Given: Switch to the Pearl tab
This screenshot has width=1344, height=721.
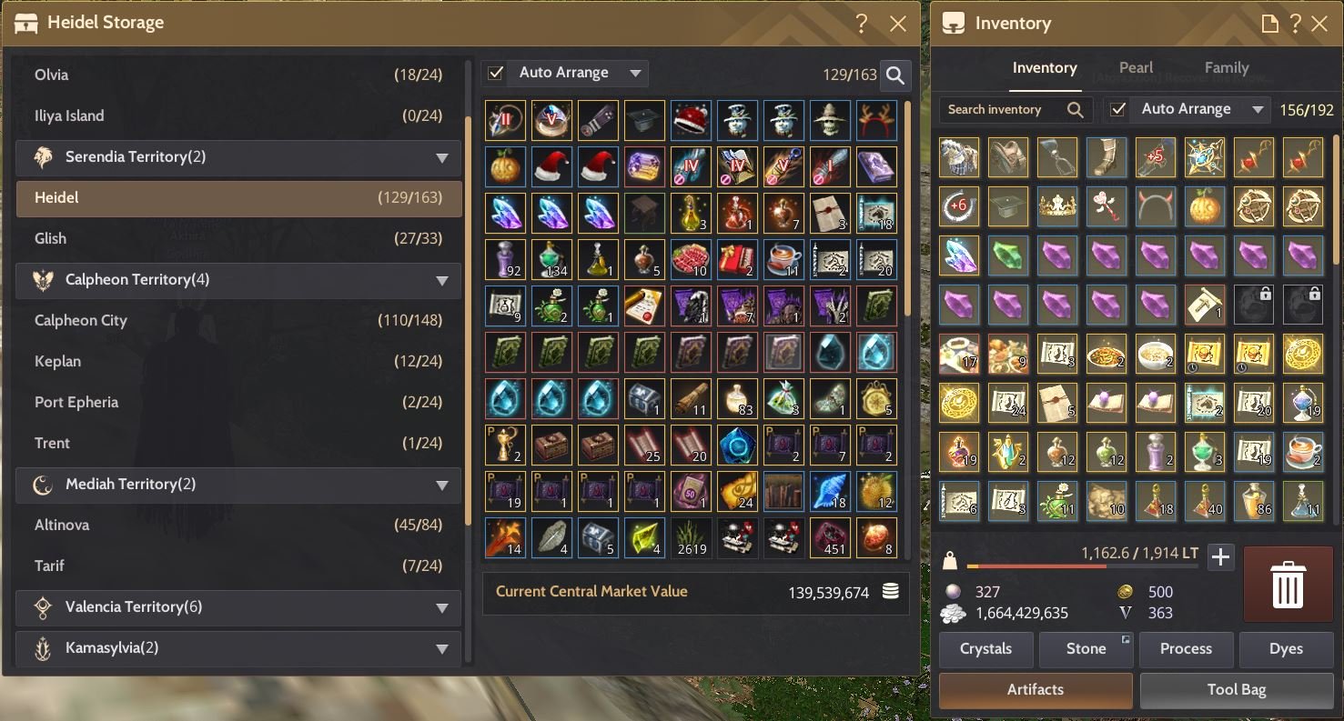Looking at the screenshot, I should [1136, 67].
